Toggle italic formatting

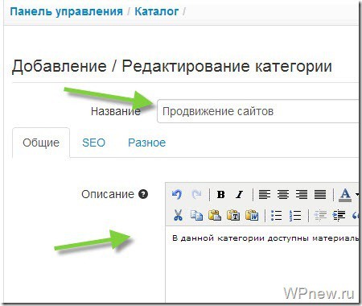point(239,194)
